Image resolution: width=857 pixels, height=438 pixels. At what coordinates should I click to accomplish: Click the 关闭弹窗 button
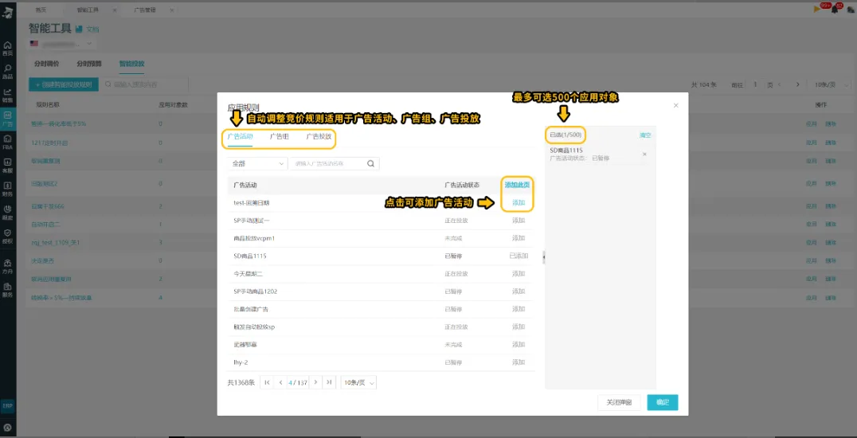(619, 402)
